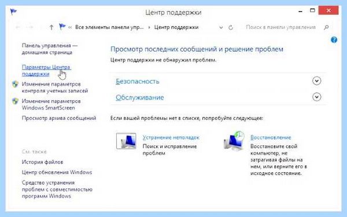Click the Безопасность heading
347x217 pixels.
click(138, 81)
